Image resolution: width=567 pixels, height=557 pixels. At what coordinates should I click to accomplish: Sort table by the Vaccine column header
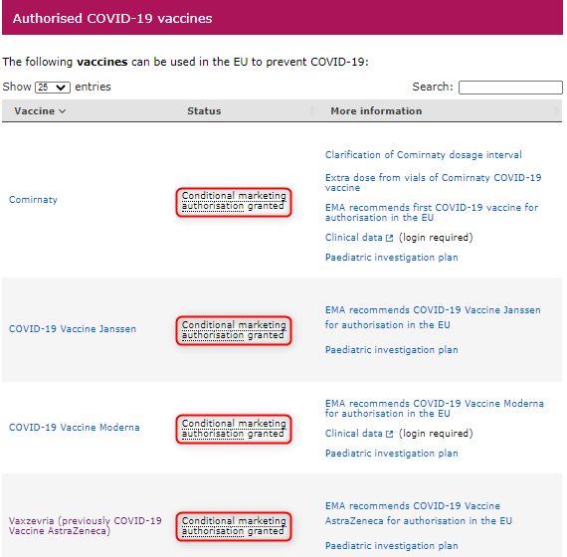[x=40, y=111]
